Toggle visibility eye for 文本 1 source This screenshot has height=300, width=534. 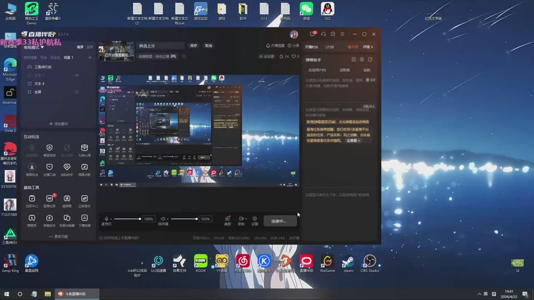pyautogui.click(x=77, y=75)
